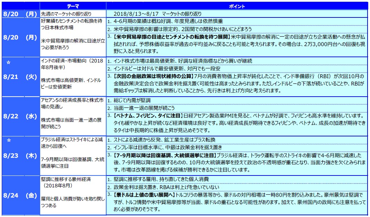Click the (木) weekday label
Image resolution: width=370 pixels, height=217 pixels.
click(31, 156)
